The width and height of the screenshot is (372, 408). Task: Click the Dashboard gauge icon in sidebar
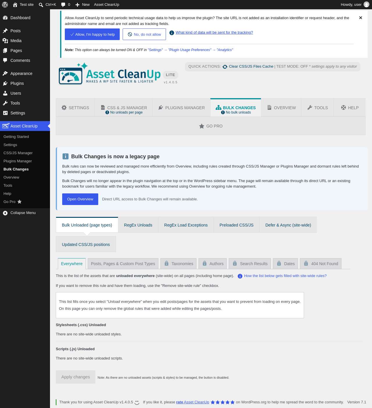coord(5,18)
